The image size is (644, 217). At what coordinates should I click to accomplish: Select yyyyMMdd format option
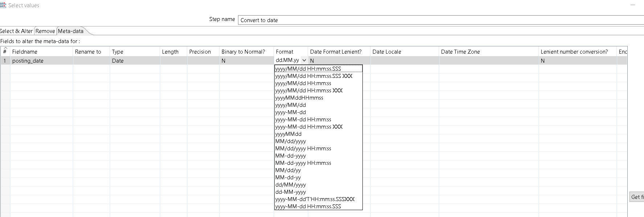coord(288,134)
